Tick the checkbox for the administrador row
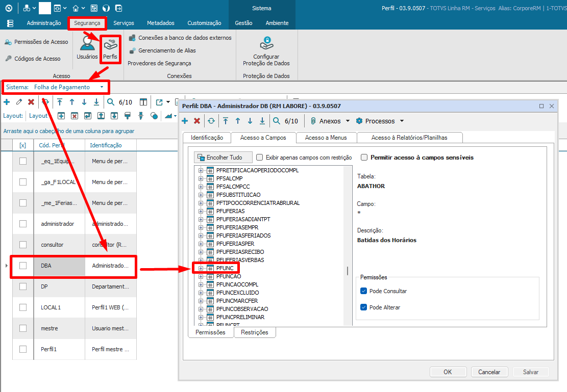567x392 pixels. coord(23,224)
